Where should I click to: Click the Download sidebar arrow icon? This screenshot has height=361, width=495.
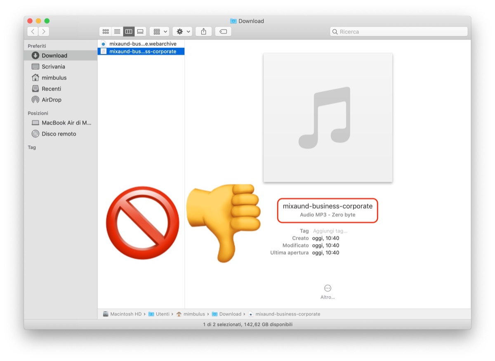(x=35, y=55)
